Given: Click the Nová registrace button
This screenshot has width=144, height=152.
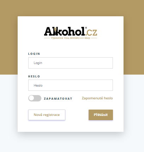Looking at the screenshot, I should click(47, 115).
